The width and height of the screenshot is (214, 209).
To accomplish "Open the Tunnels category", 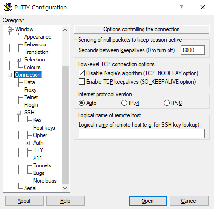I will click(42, 165).
